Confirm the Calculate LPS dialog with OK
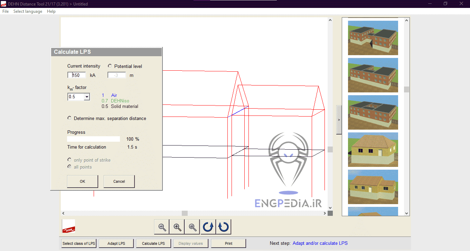470x251 pixels. point(82,181)
